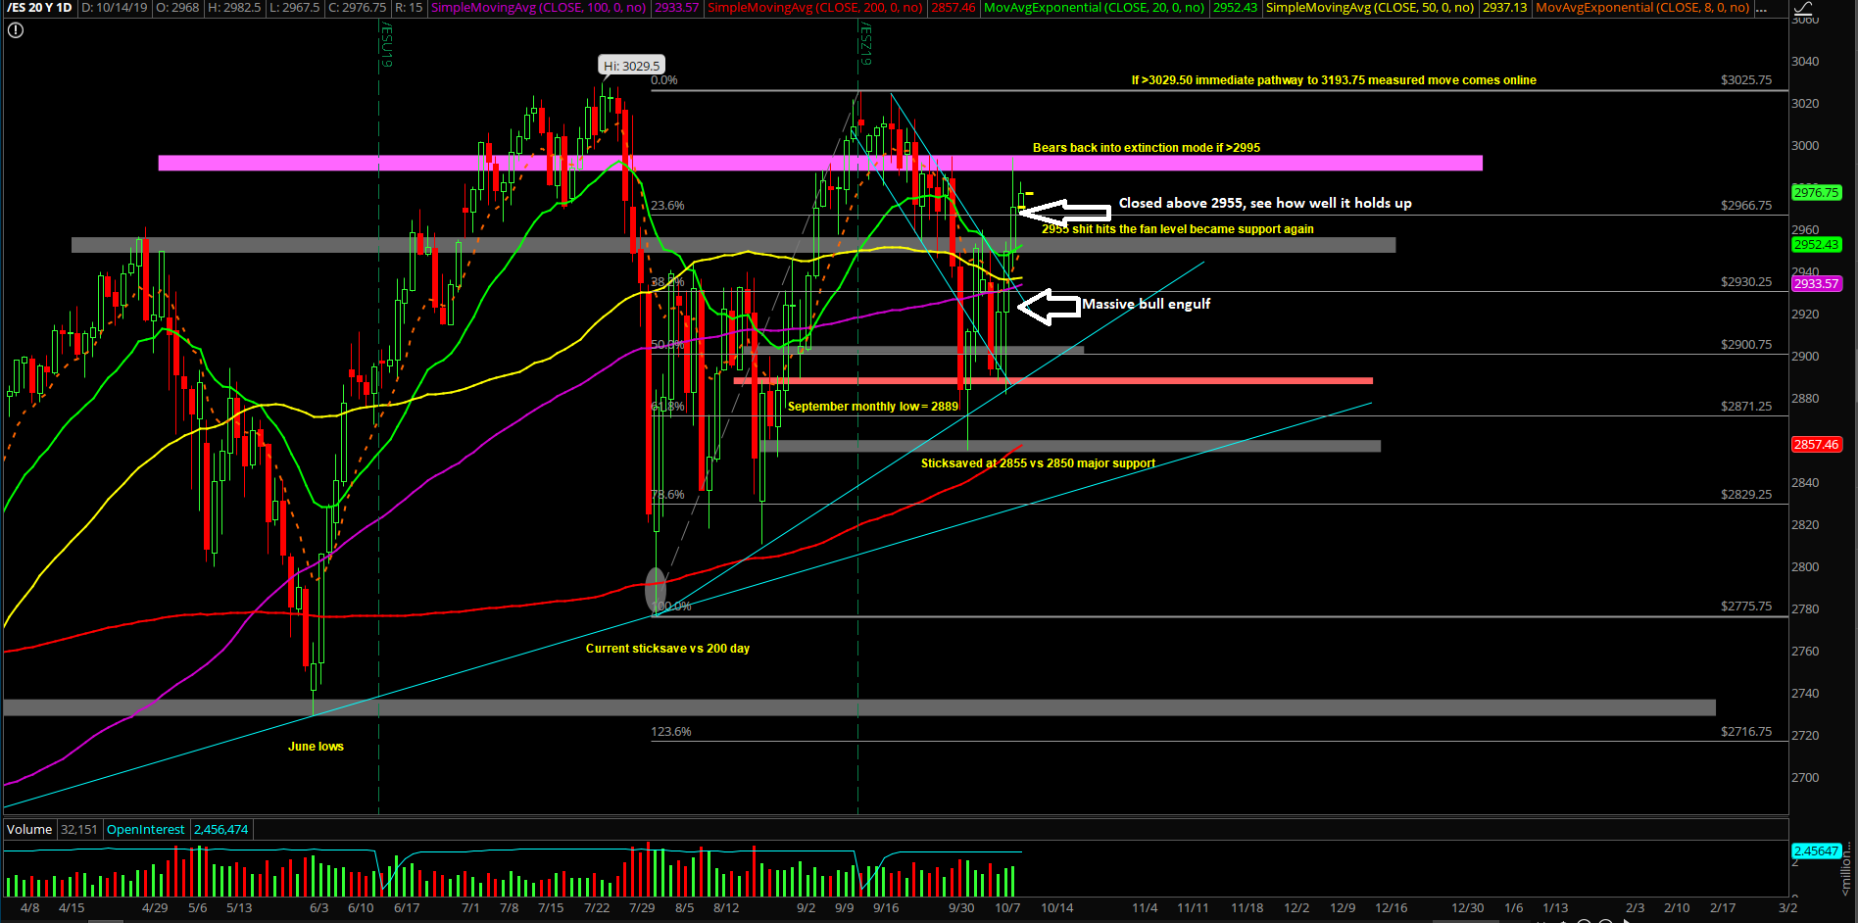
Task: Click the $2900.75 Fibonacci level label
Action: click(x=1746, y=345)
